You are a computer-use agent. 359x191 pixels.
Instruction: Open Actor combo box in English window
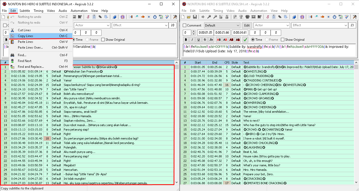[x=271, y=25]
